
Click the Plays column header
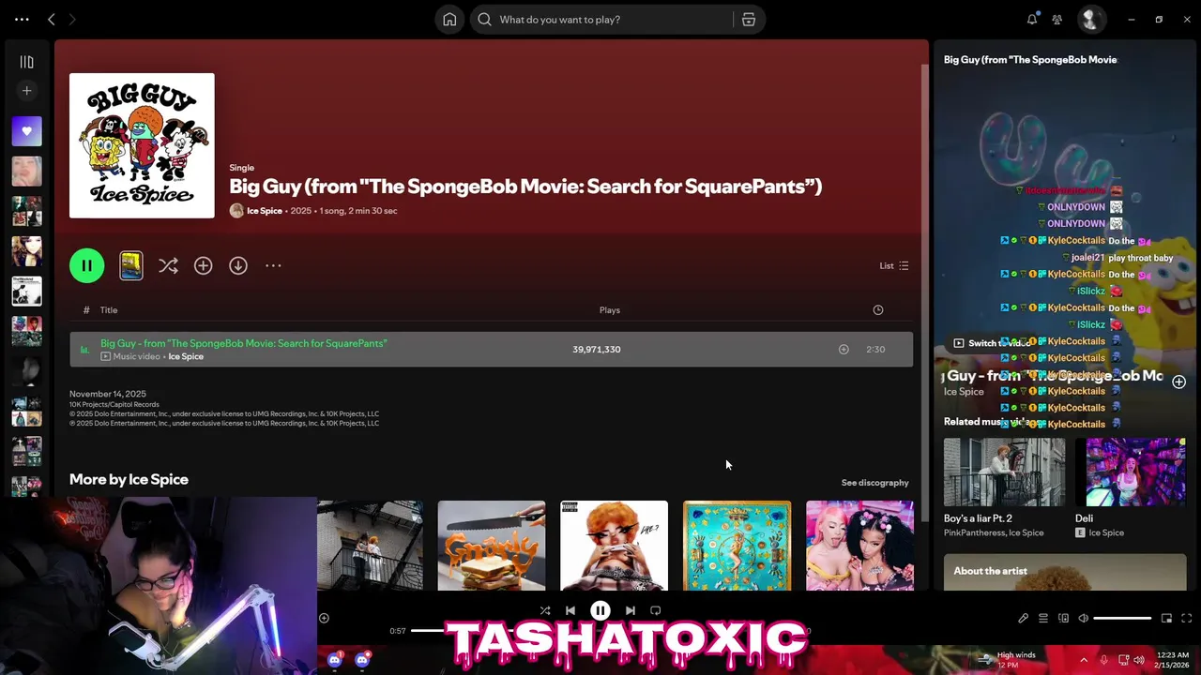tap(610, 310)
